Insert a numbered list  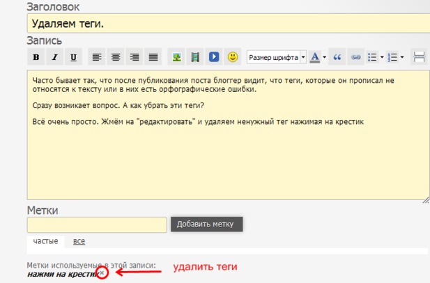(392, 57)
